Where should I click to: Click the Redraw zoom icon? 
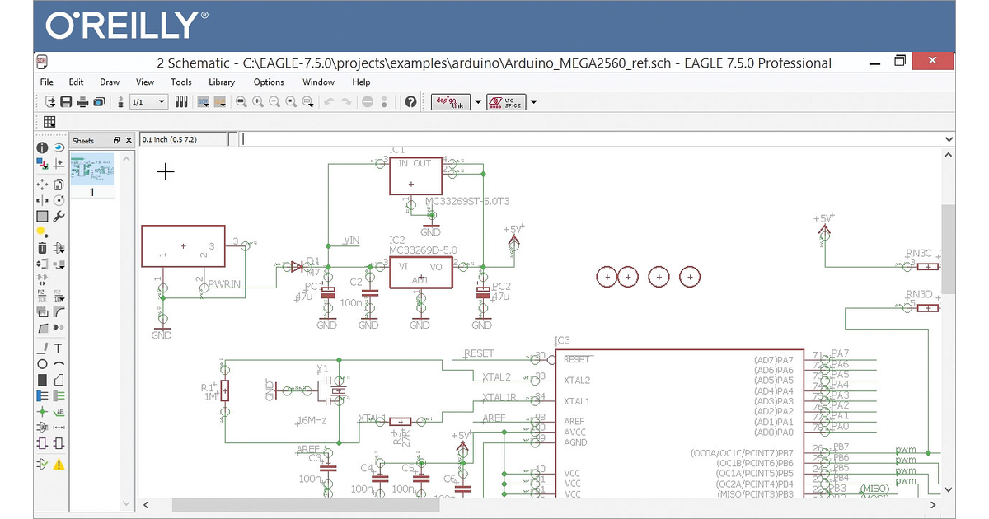coord(290,101)
